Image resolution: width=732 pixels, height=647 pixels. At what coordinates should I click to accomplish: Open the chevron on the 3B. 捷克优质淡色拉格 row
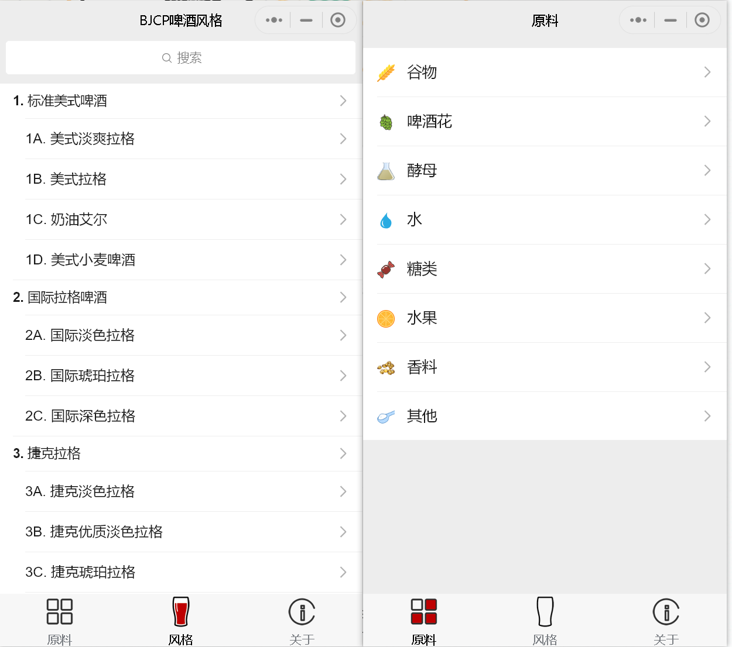(x=343, y=532)
